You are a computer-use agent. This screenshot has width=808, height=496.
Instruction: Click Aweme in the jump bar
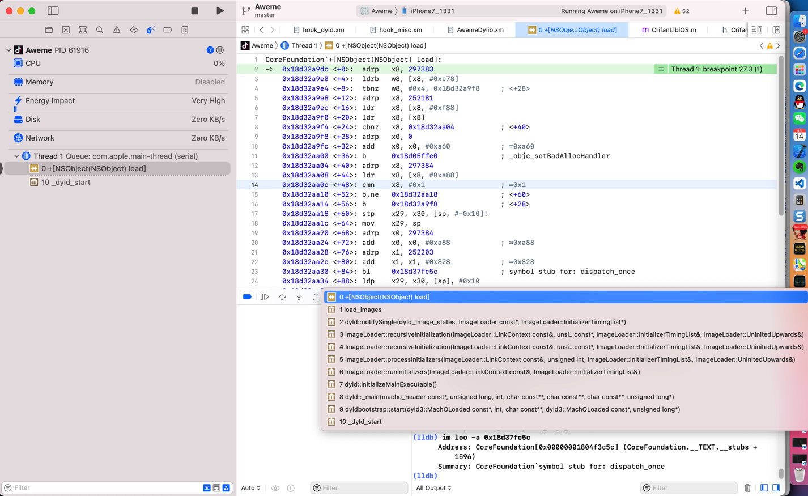(x=257, y=45)
